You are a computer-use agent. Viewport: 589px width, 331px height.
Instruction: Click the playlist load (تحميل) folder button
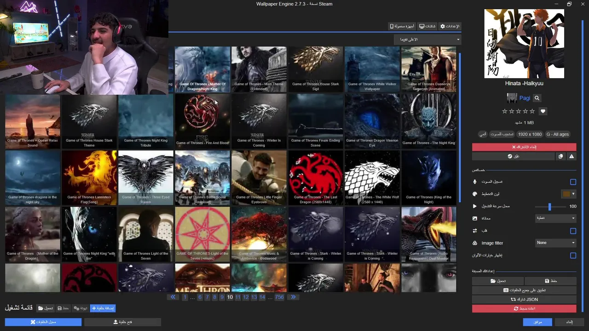pyautogui.click(x=46, y=308)
